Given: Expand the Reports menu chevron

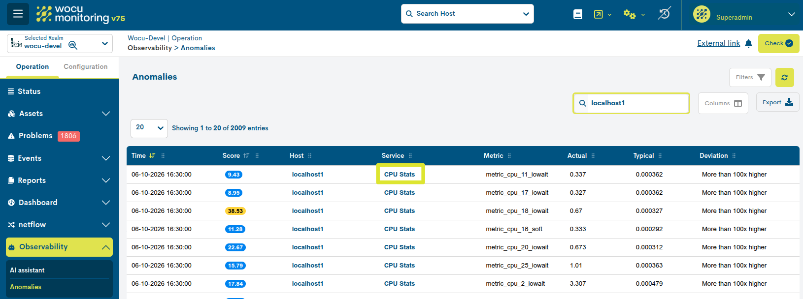Looking at the screenshot, I should point(106,180).
